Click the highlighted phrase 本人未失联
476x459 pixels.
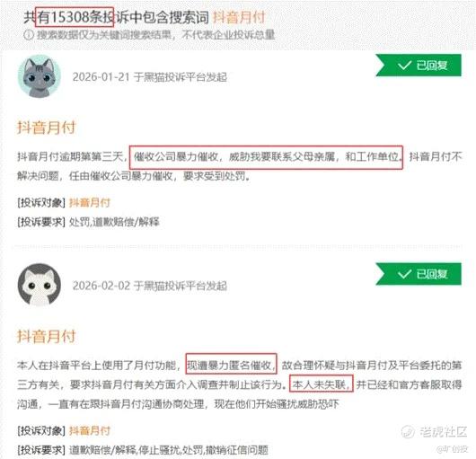click(x=322, y=384)
